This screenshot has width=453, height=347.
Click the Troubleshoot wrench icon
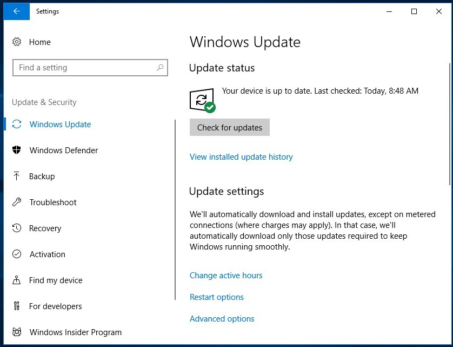17,202
